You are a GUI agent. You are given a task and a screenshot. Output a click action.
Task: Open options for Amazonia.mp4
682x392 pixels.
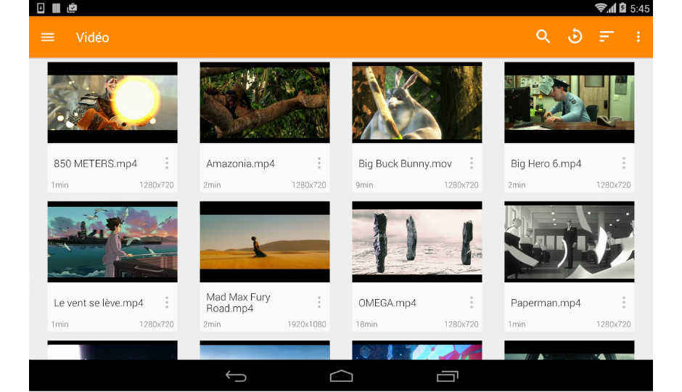click(319, 163)
